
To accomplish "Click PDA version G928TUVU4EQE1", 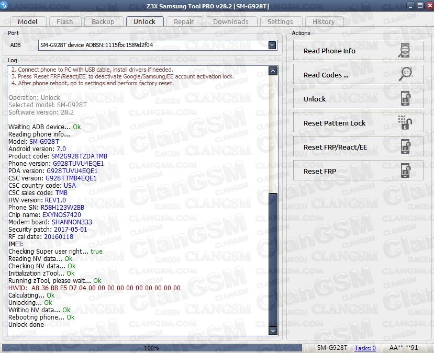I will point(72,171).
